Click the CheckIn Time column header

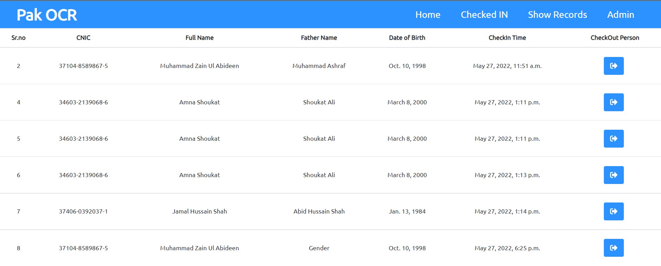(x=507, y=38)
